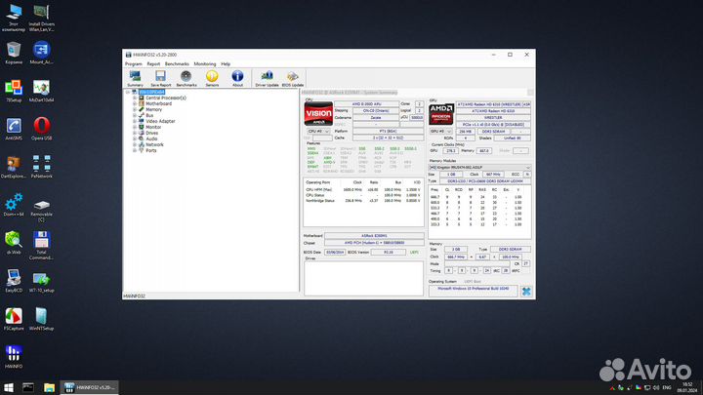Click the AMD Vision CPU logo
703x395 pixels.
[318, 114]
